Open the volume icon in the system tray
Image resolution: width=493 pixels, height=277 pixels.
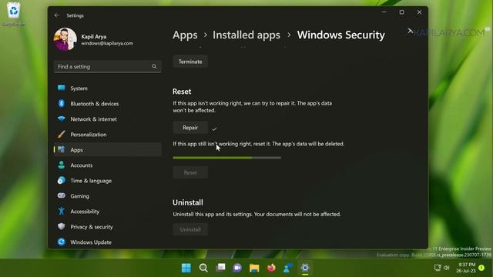447,268
